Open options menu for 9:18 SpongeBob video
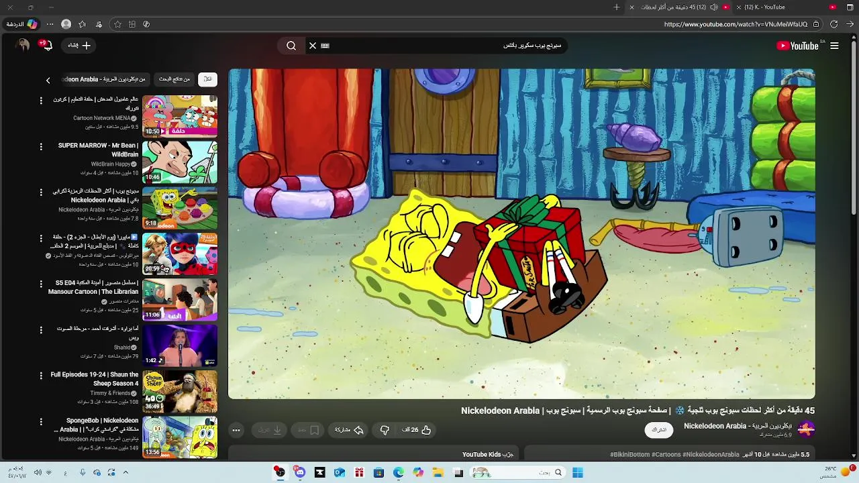859x483 pixels. click(x=41, y=192)
